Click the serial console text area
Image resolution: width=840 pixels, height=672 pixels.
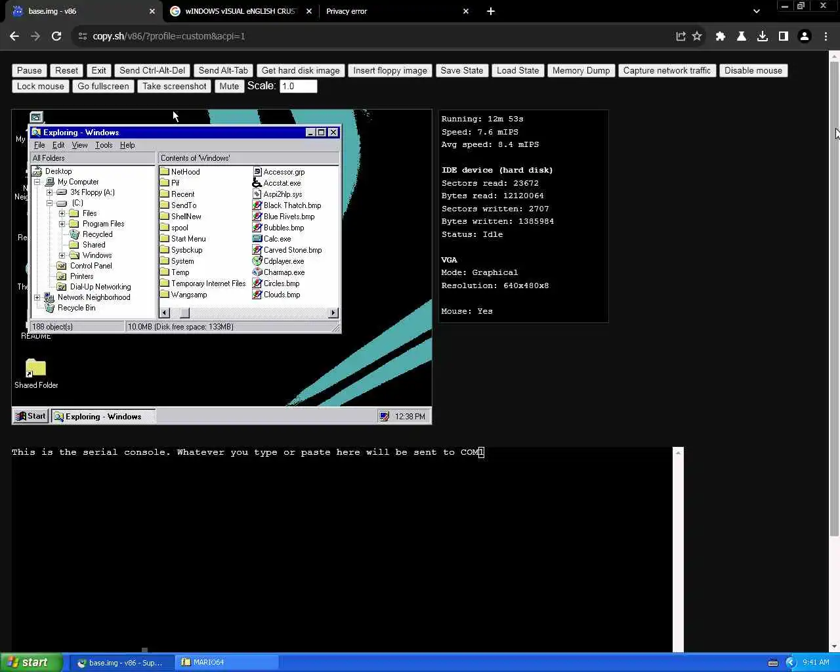point(342,549)
